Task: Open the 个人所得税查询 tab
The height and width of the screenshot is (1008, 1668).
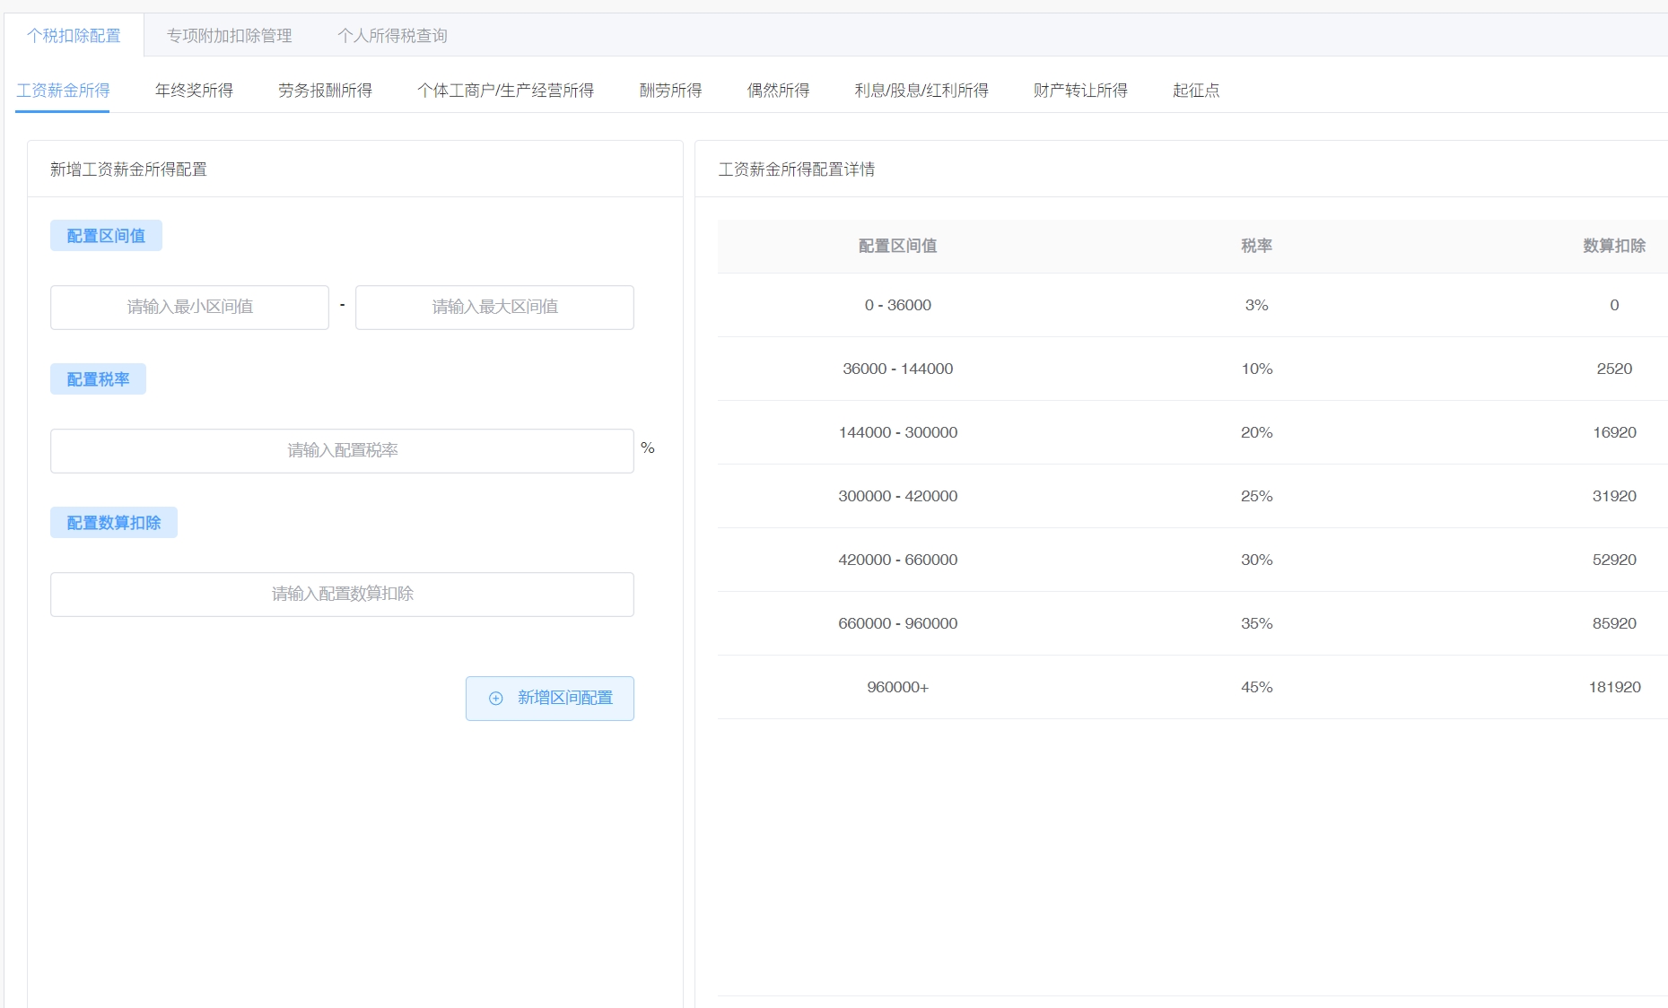Action: [392, 36]
